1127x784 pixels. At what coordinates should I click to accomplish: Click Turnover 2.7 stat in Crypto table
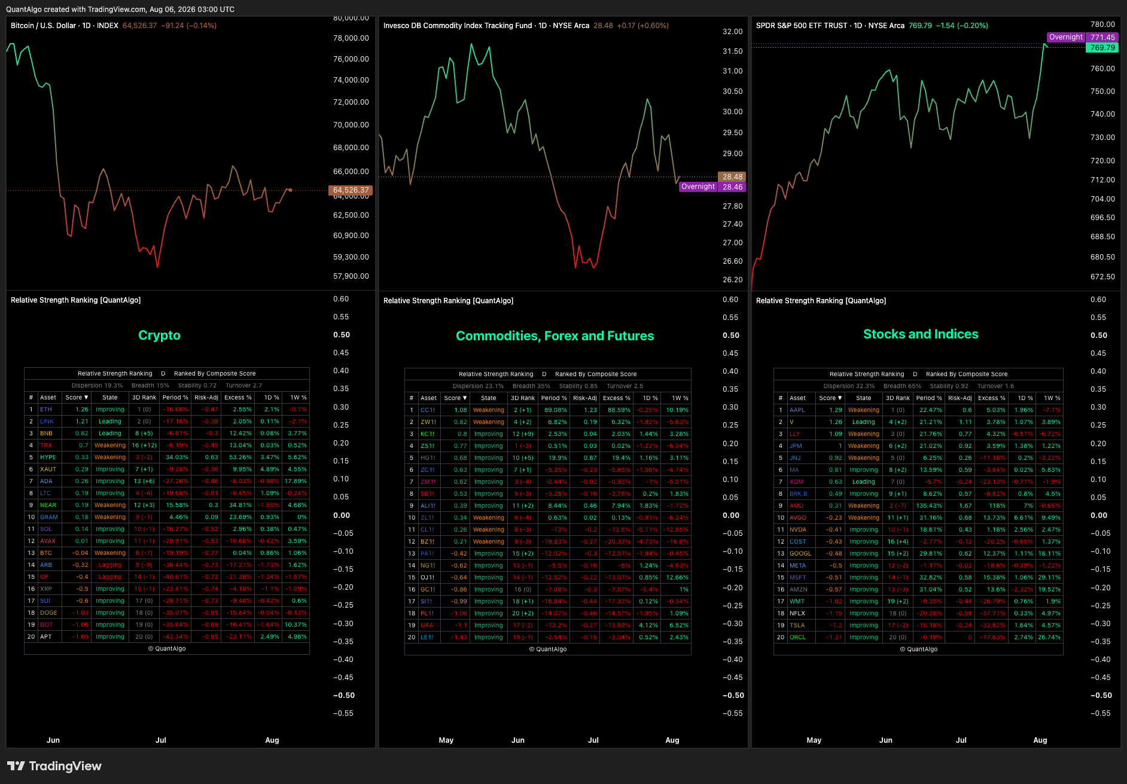tap(243, 386)
